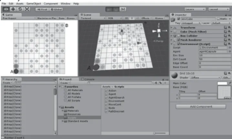Toggle the Environment (Script) enabled checkbox
This screenshot has width=232, height=139.
[179, 44]
